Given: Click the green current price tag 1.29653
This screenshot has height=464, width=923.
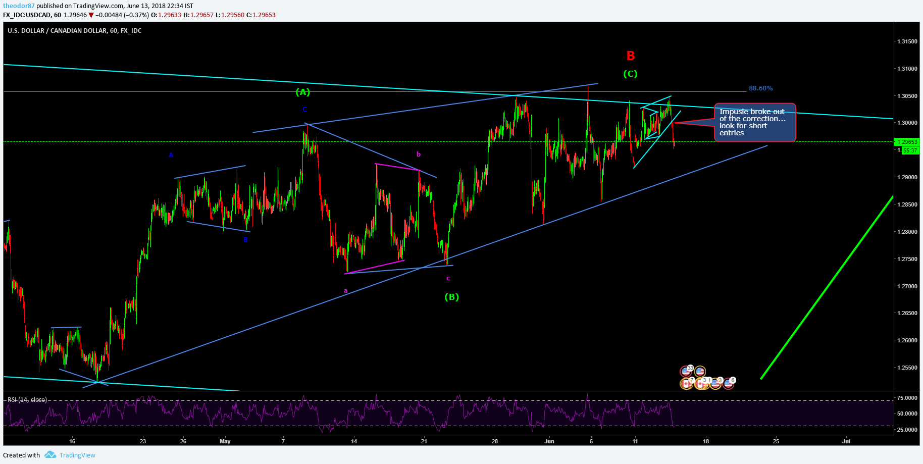Looking at the screenshot, I should pos(906,142).
